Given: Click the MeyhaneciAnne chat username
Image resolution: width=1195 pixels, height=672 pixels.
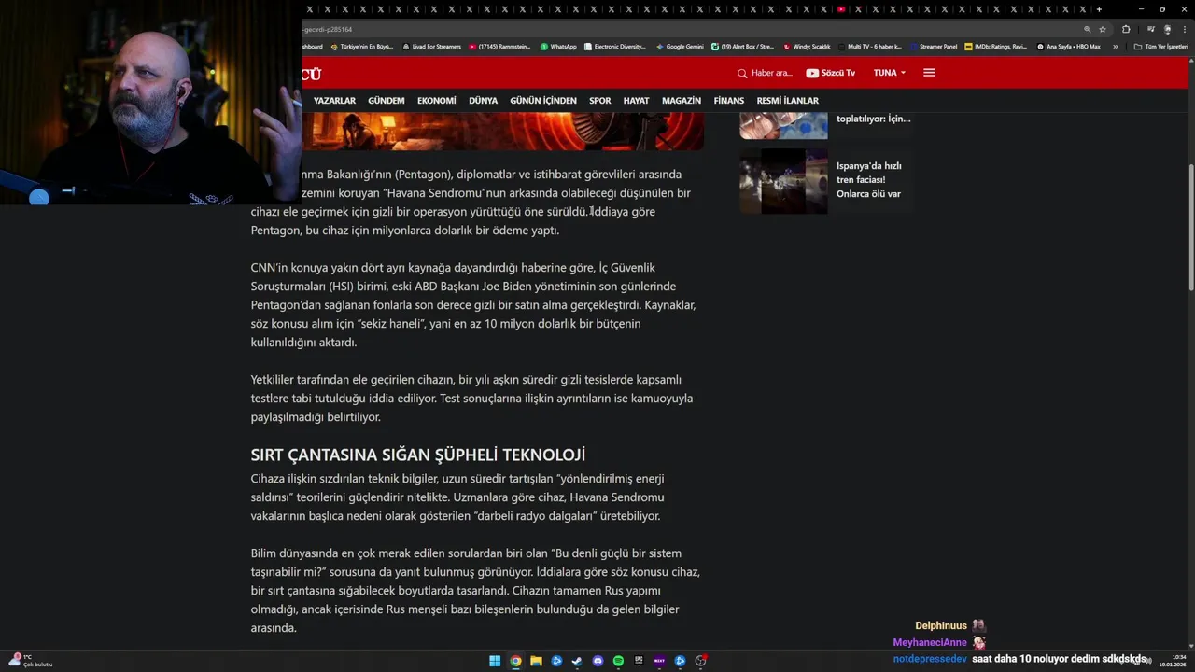Looking at the screenshot, I should click(930, 642).
